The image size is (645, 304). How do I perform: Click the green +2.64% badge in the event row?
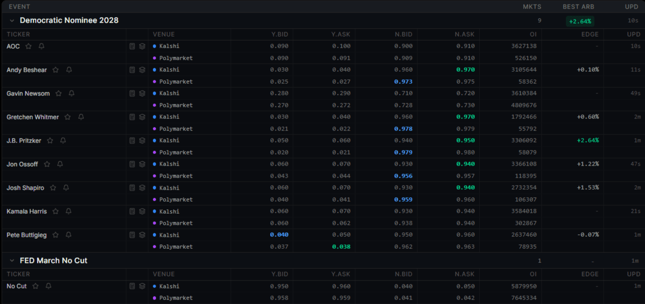(580, 21)
